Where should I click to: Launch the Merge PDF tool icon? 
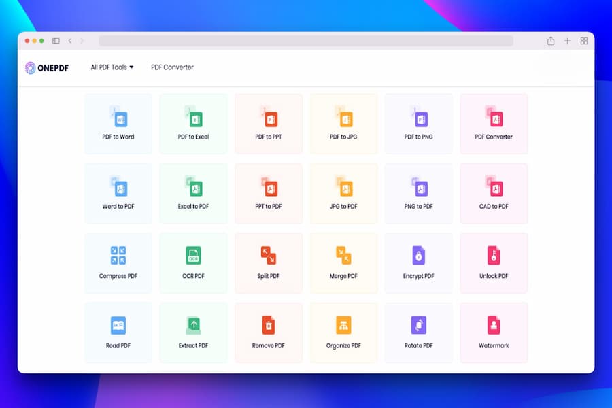click(x=344, y=256)
